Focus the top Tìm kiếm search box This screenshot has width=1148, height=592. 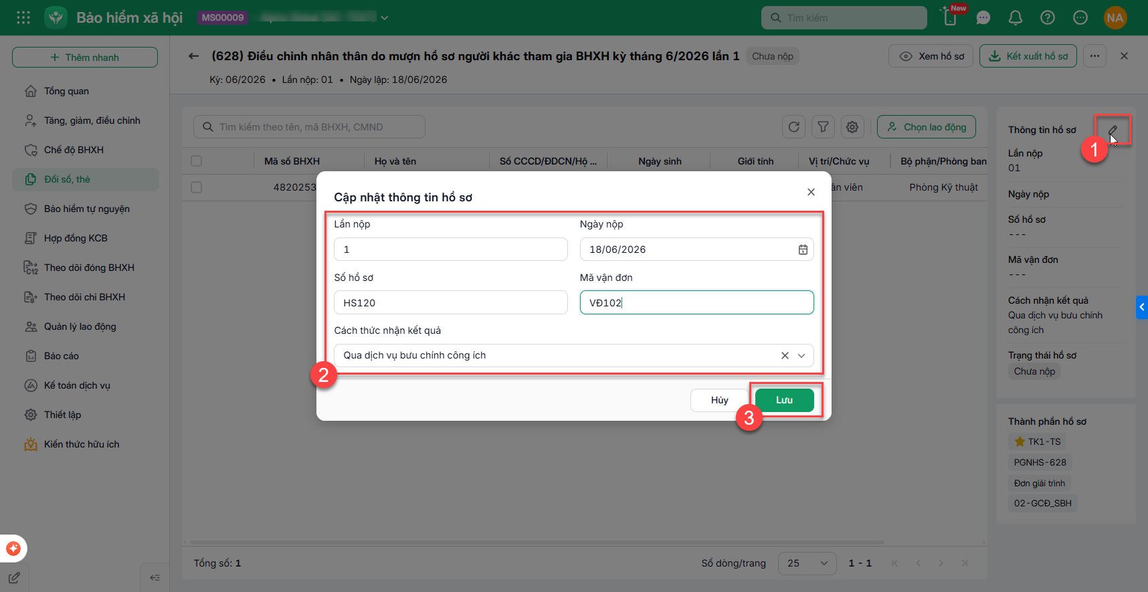(x=844, y=18)
